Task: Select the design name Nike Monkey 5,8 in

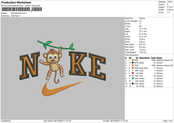Action: coord(19,13)
